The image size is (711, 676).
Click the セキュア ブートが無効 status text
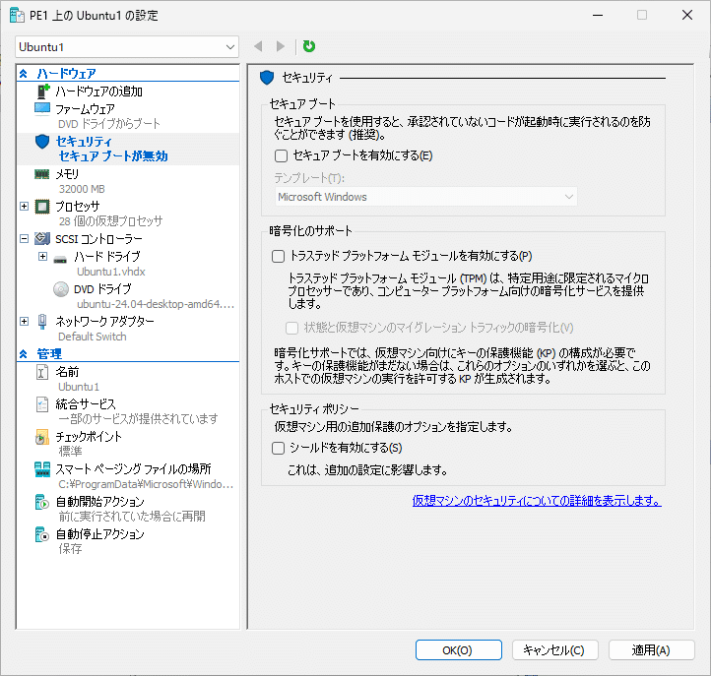tap(113, 156)
